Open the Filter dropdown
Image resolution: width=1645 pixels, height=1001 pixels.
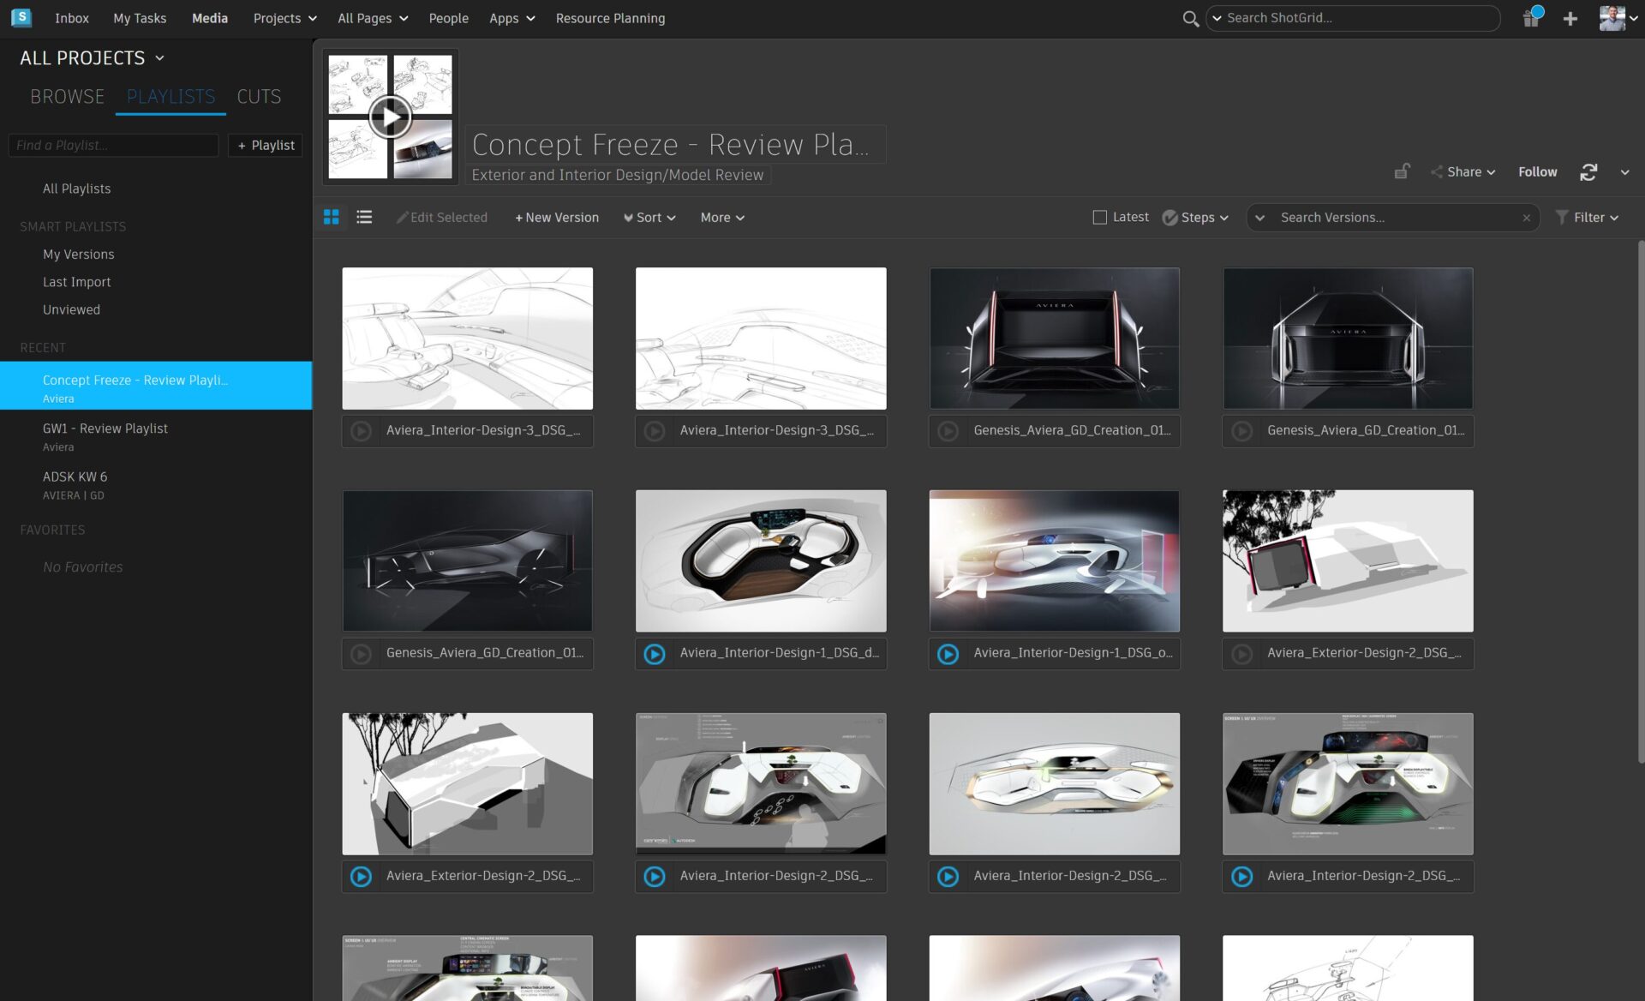[x=1588, y=218]
